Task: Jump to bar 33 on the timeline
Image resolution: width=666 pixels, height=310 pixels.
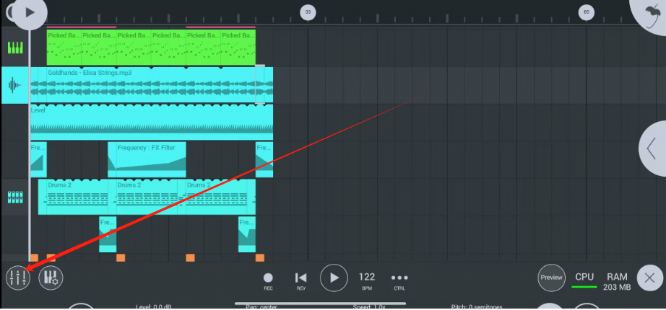Action: coord(308,12)
